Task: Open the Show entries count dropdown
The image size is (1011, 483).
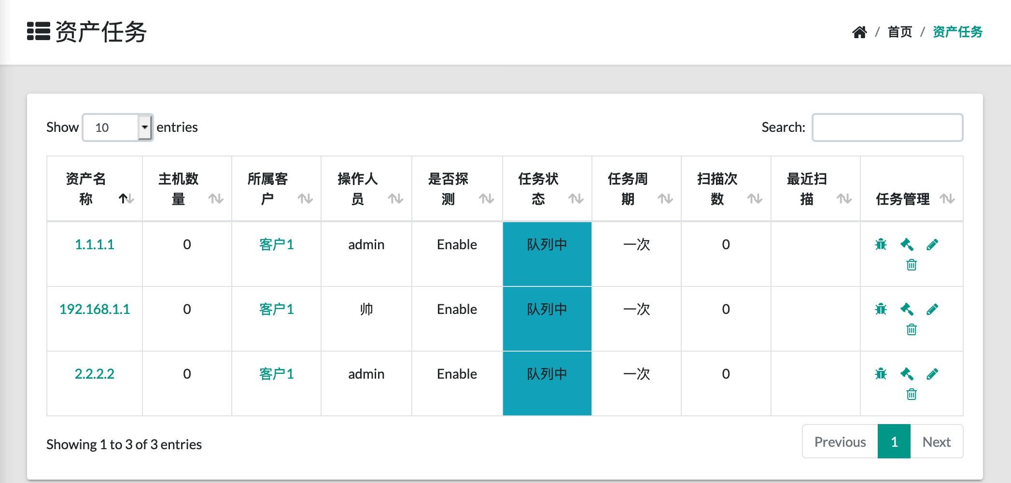Action: point(118,128)
